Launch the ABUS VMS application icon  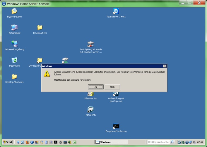click(x=90, y=110)
